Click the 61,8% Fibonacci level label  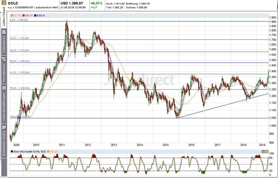point(19,73)
